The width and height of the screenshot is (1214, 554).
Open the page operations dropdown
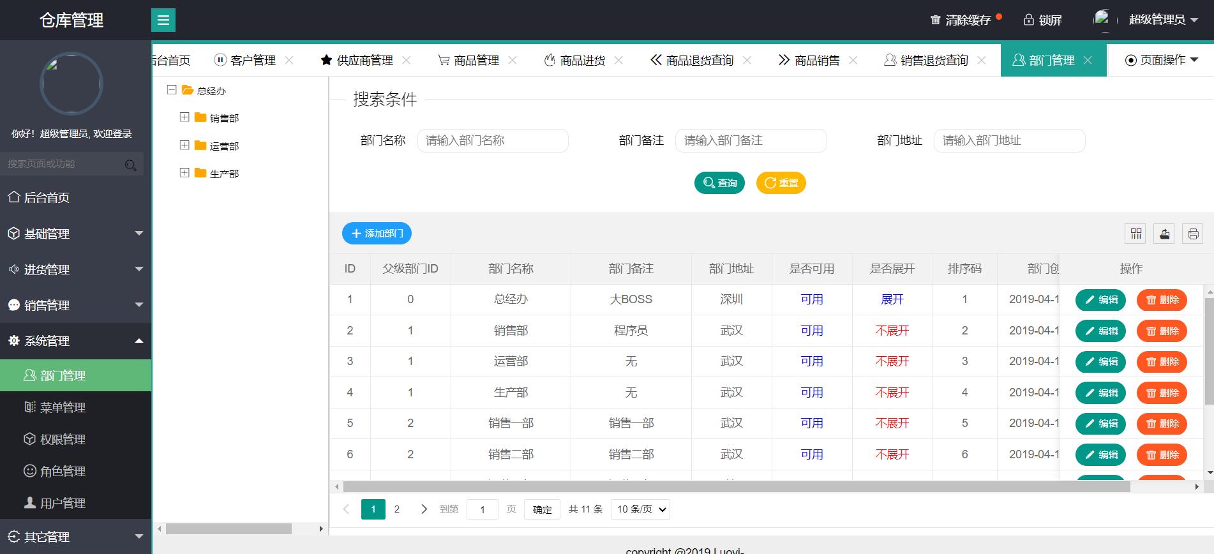[1161, 60]
